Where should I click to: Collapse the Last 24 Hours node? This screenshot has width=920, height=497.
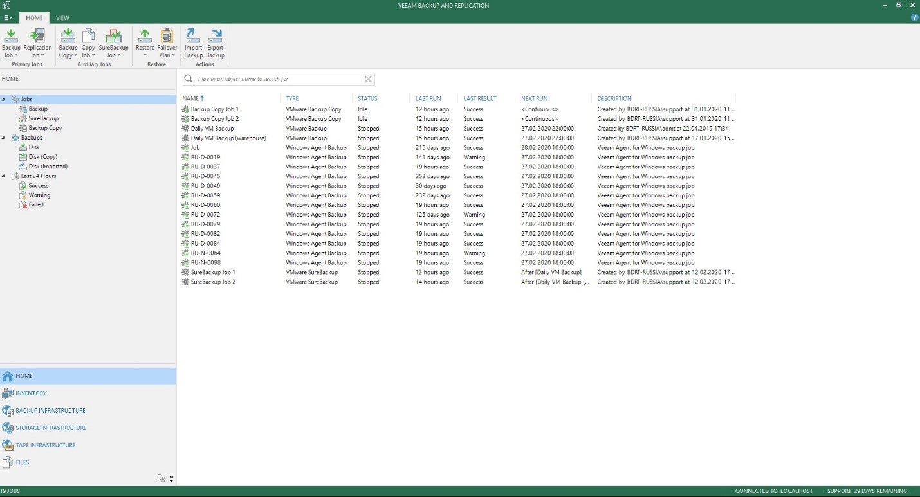click(x=4, y=176)
